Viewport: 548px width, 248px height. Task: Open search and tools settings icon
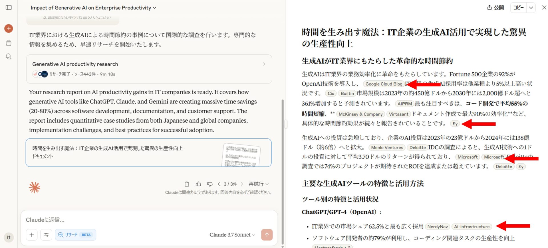[x=46, y=235]
